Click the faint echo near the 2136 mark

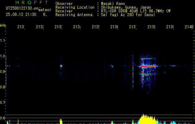[112, 66]
